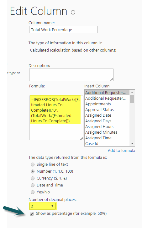Select the Yes/No return type
The height and width of the screenshot is (228, 142).
click(x=33, y=192)
